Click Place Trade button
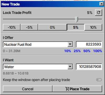The height and width of the screenshot is (95, 105). tap(77, 89)
